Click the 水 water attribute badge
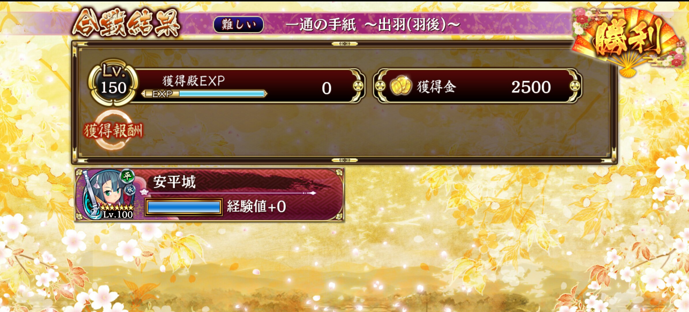The width and height of the screenshot is (689, 312). click(130, 190)
